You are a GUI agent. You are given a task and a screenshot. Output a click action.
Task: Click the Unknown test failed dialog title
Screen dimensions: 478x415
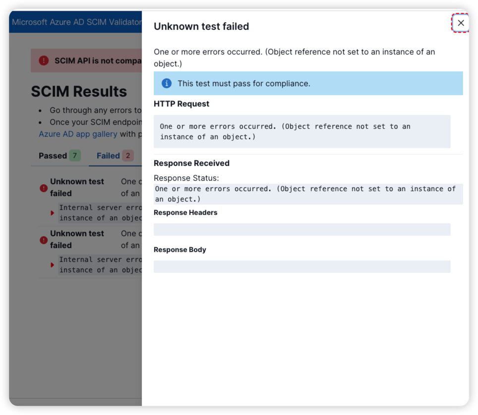click(201, 26)
